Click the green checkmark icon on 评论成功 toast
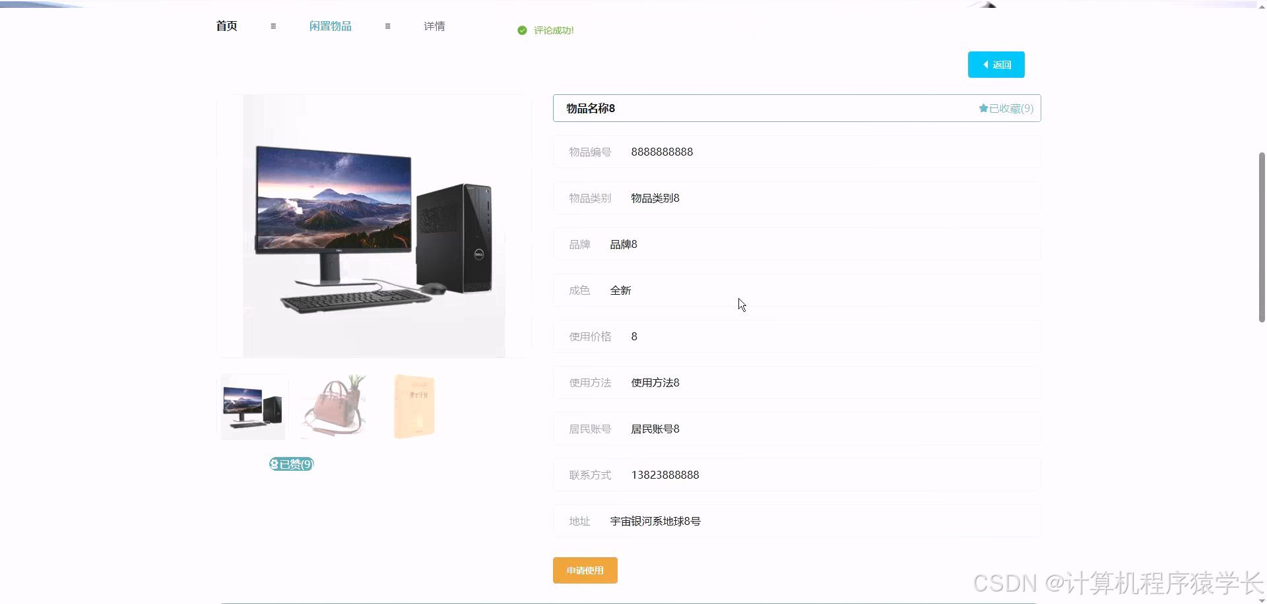1267x604 pixels. [x=521, y=30]
